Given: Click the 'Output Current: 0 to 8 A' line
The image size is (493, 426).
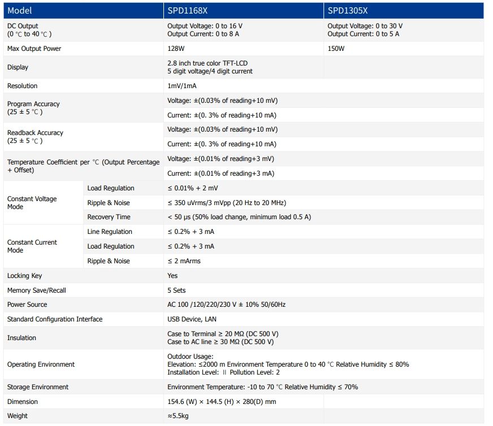Looking at the screenshot, I should [x=203, y=34].
